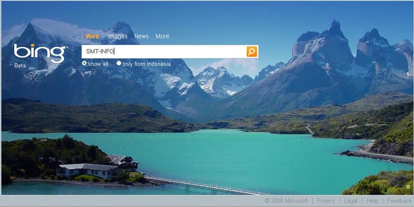Open the Help link in footer

(372, 201)
